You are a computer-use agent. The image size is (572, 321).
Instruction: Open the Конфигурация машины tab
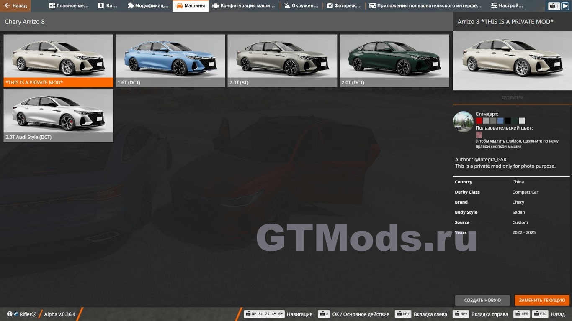click(244, 6)
